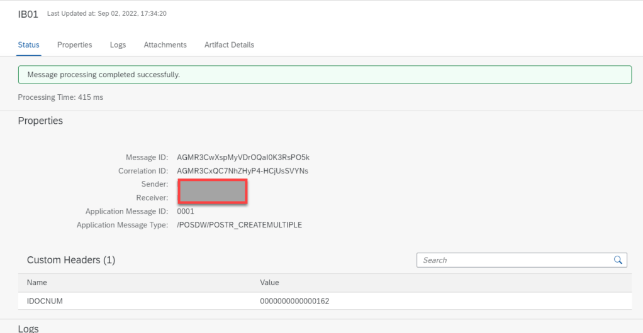This screenshot has height=333, width=643.
Task: Click the search magnifier icon
Action: [x=618, y=260]
